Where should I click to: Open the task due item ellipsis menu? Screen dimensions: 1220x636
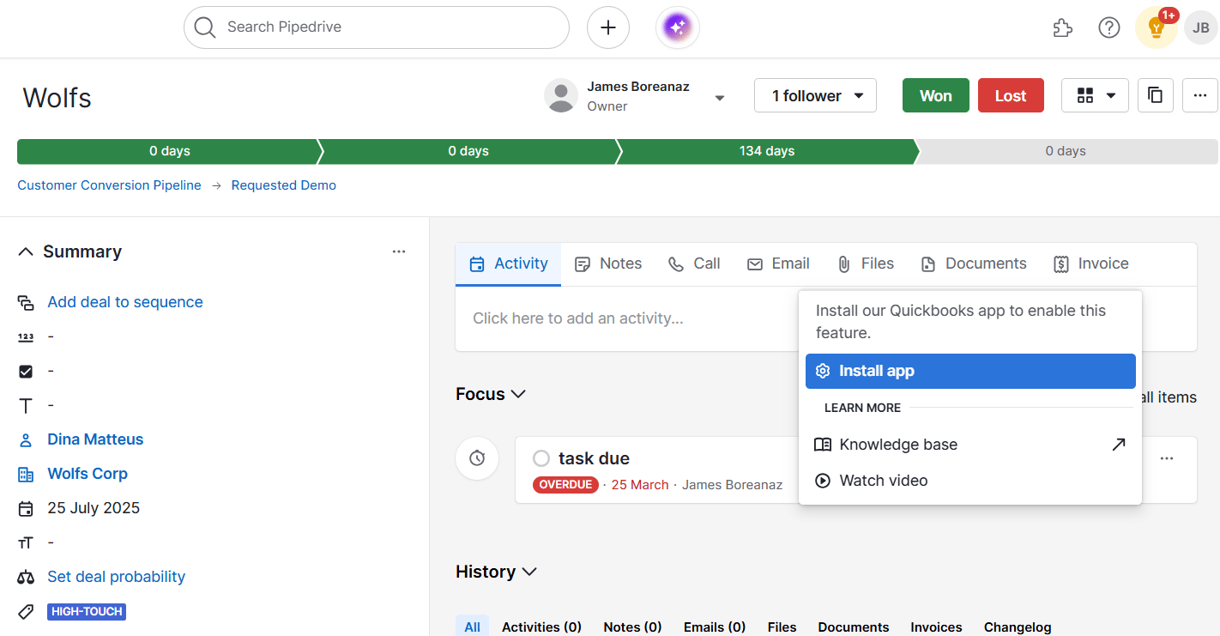[1167, 458]
